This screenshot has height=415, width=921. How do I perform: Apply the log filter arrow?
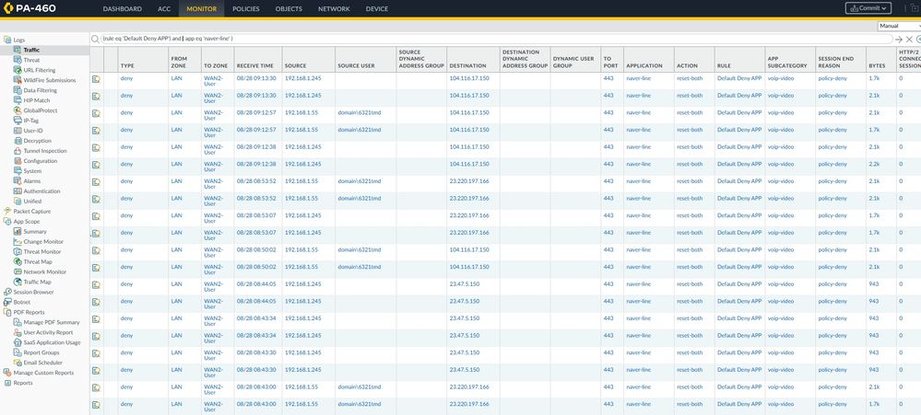point(899,39)
